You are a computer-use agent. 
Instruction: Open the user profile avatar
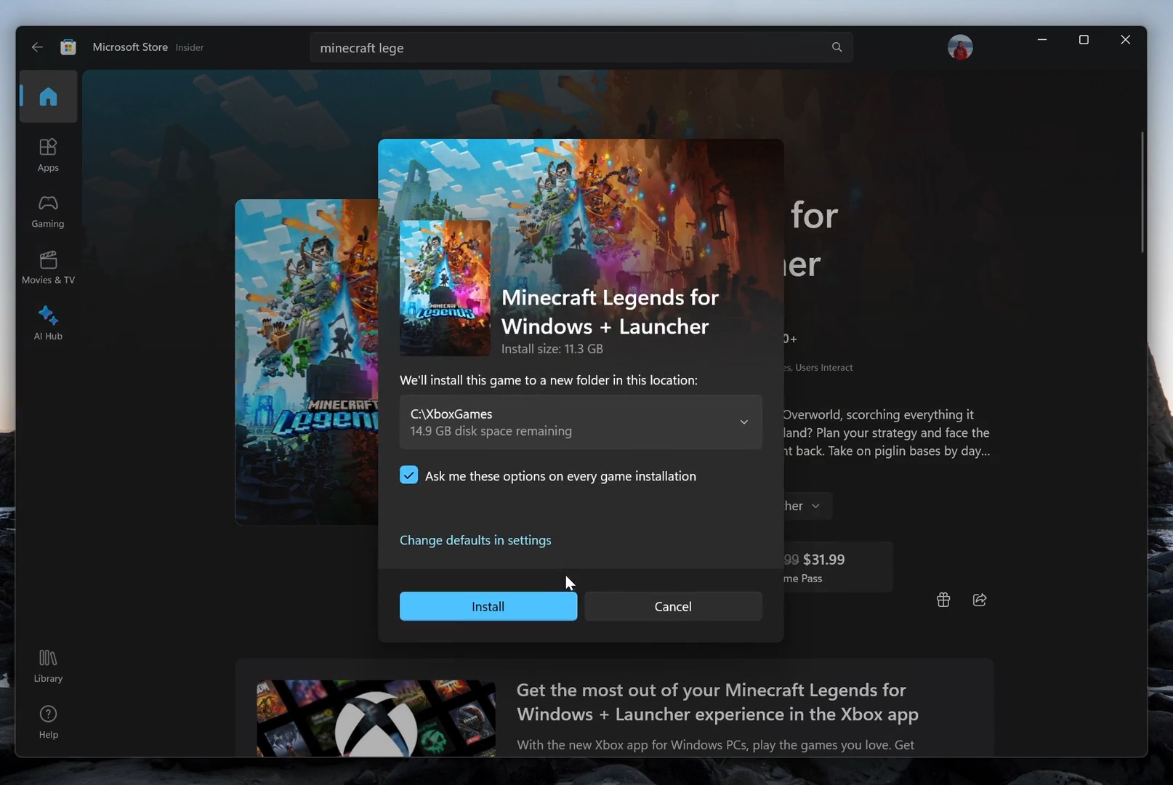point(960,47)
